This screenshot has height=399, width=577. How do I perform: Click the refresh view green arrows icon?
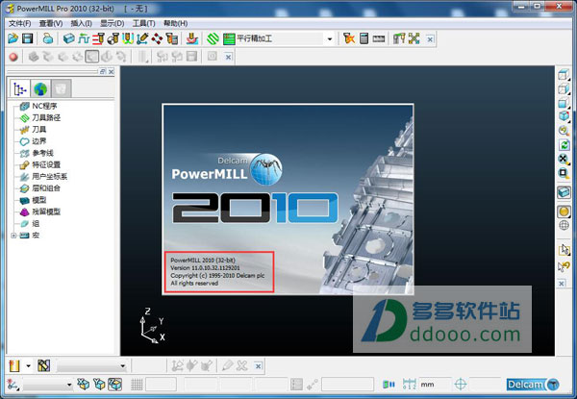[564, 144]
